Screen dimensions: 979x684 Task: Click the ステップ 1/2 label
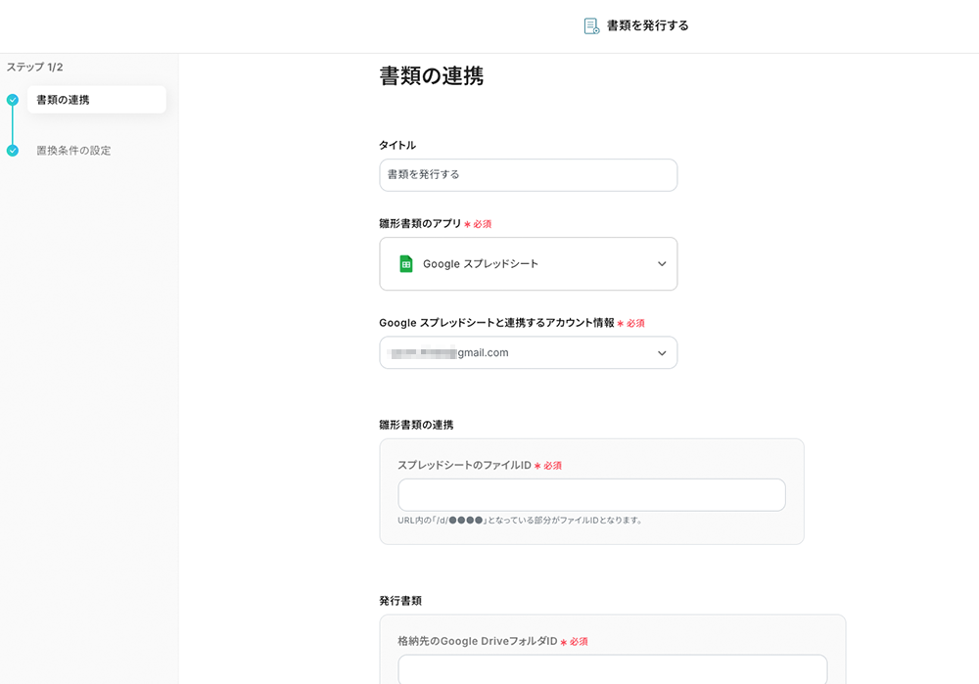[35, 67]
